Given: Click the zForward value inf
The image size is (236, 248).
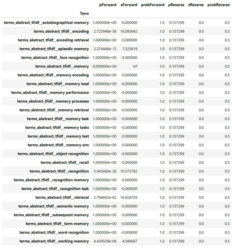Looking at the screenshot, I should [x=135, y=66].
